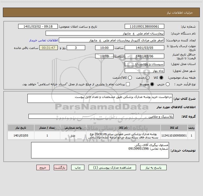Open the اطلاعات تماس خریدار link

click(x=43, y=40)
